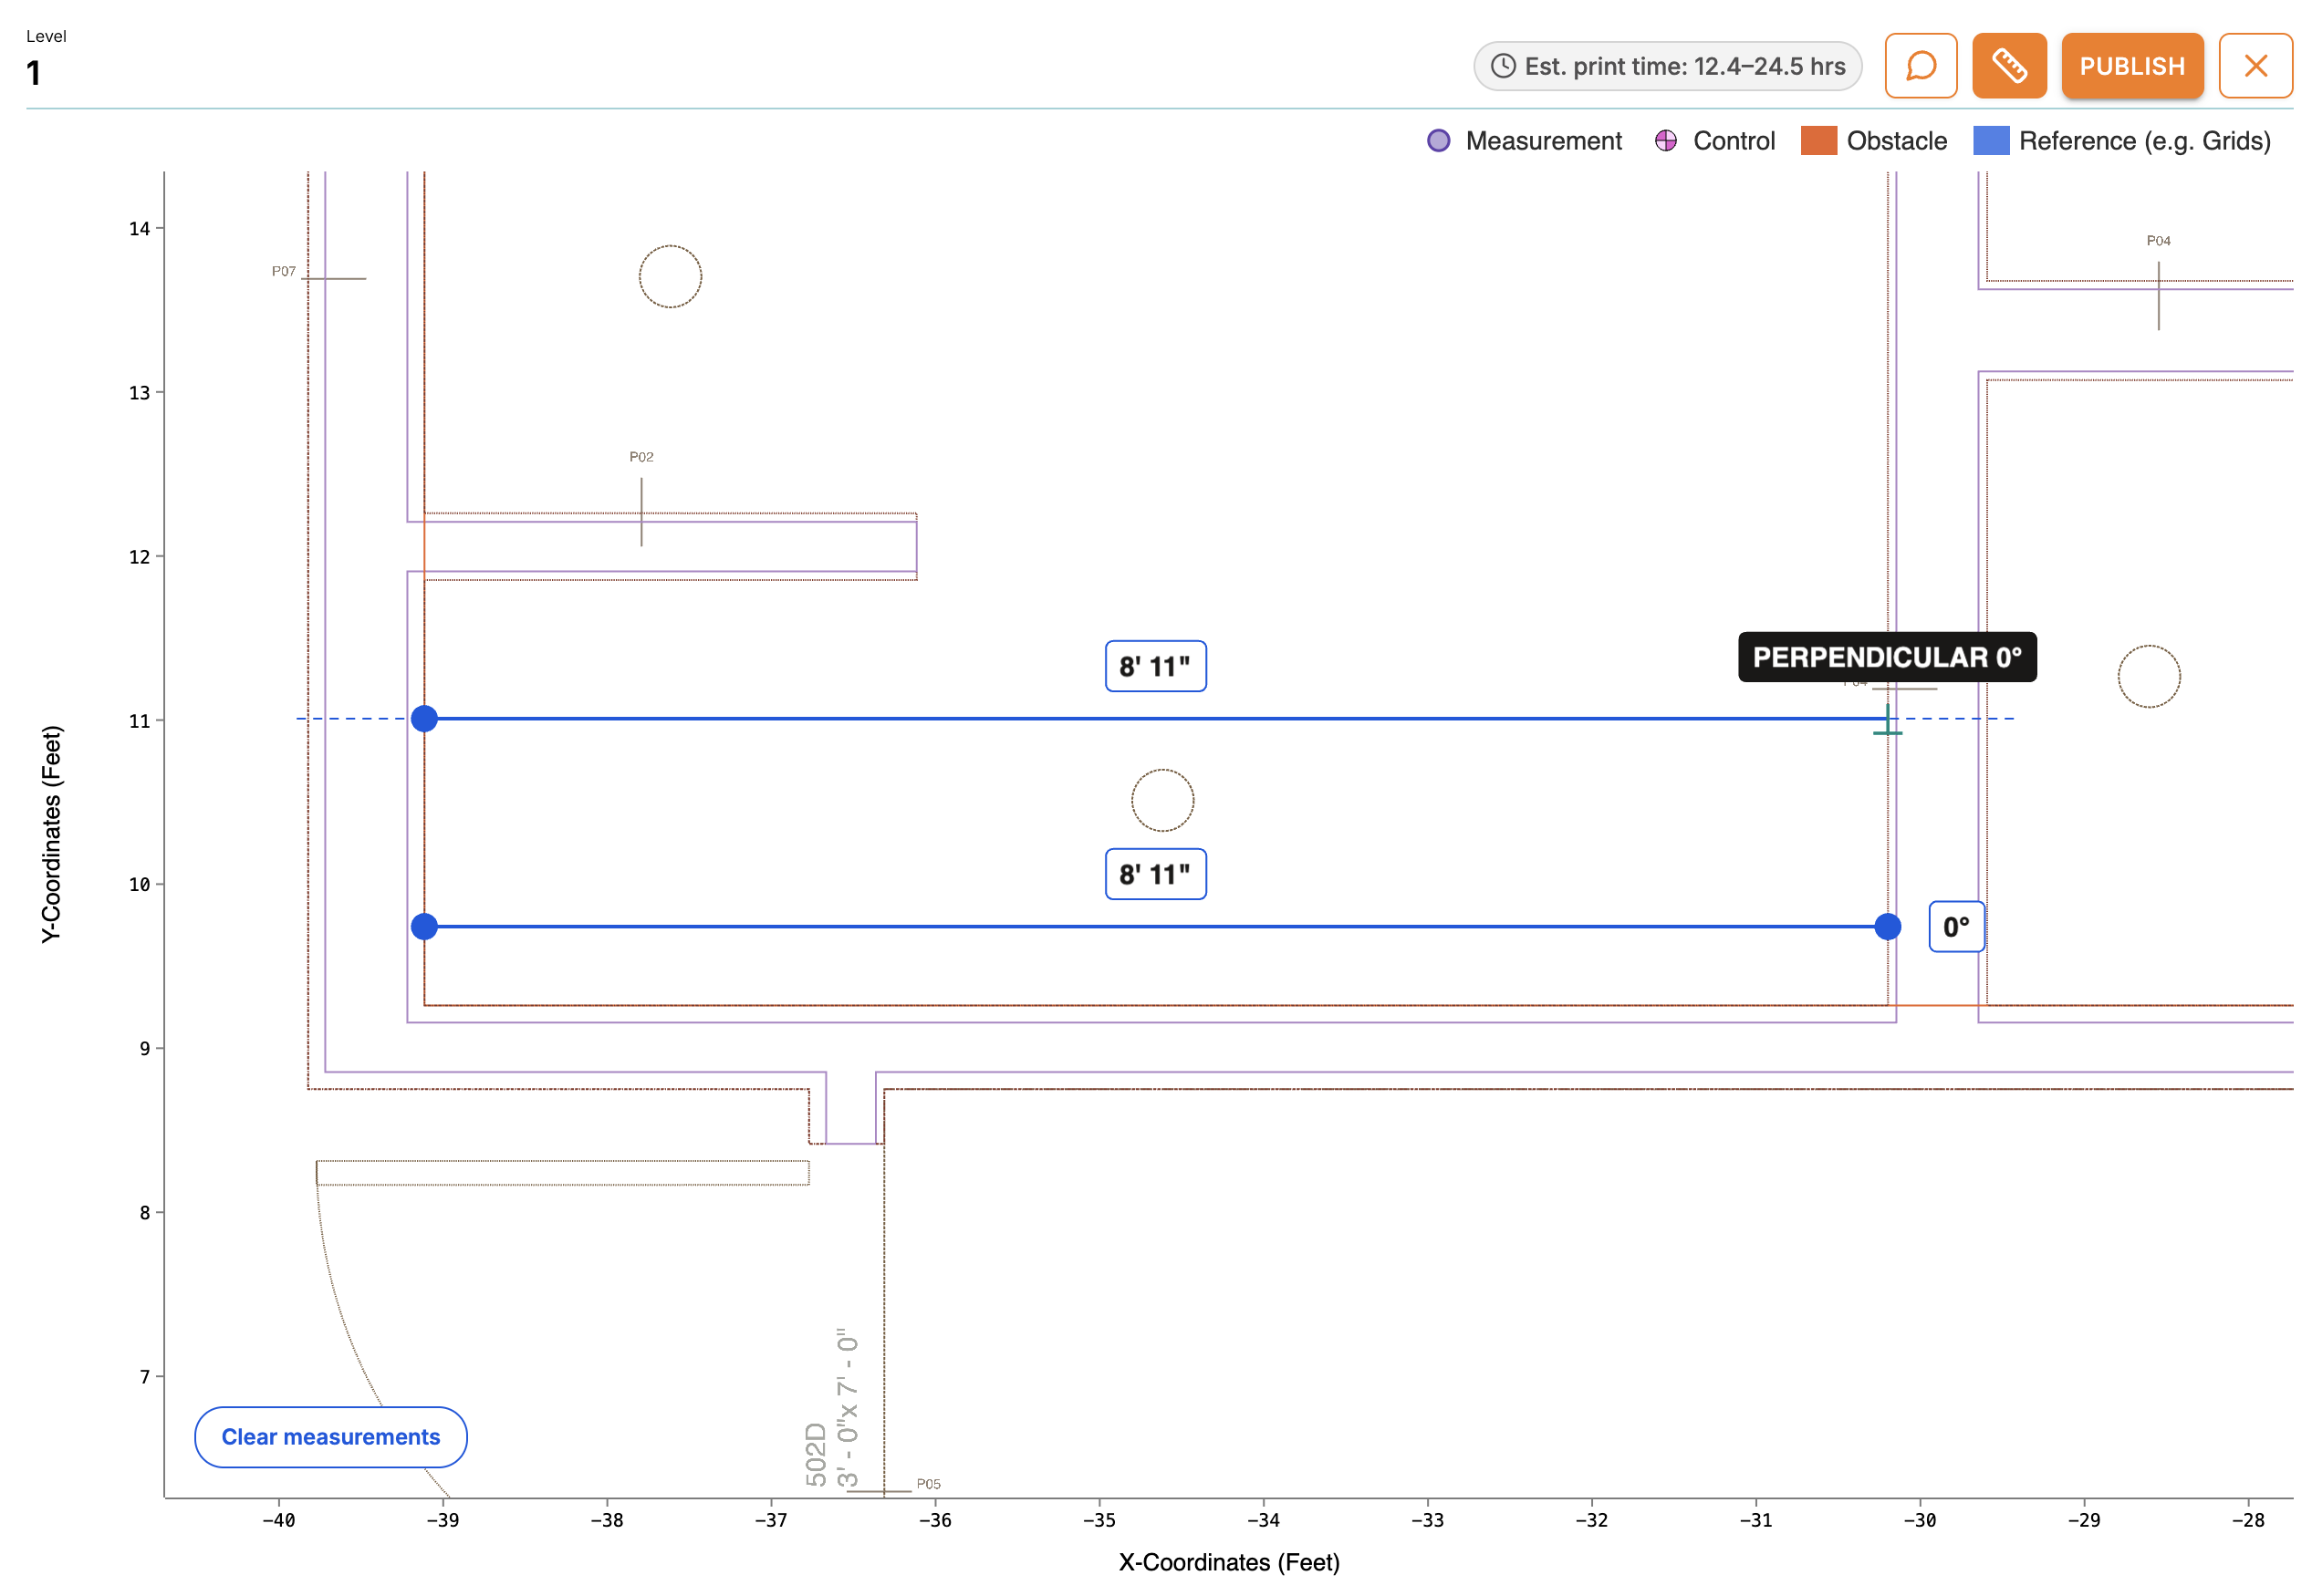Select control point P04 crosshair
The width and height of the screenshot is (2312, 1596).
pyautogui.click(x=2158, y=295)
